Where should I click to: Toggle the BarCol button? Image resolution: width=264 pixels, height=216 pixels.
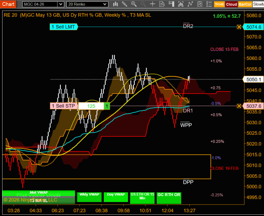245,4
